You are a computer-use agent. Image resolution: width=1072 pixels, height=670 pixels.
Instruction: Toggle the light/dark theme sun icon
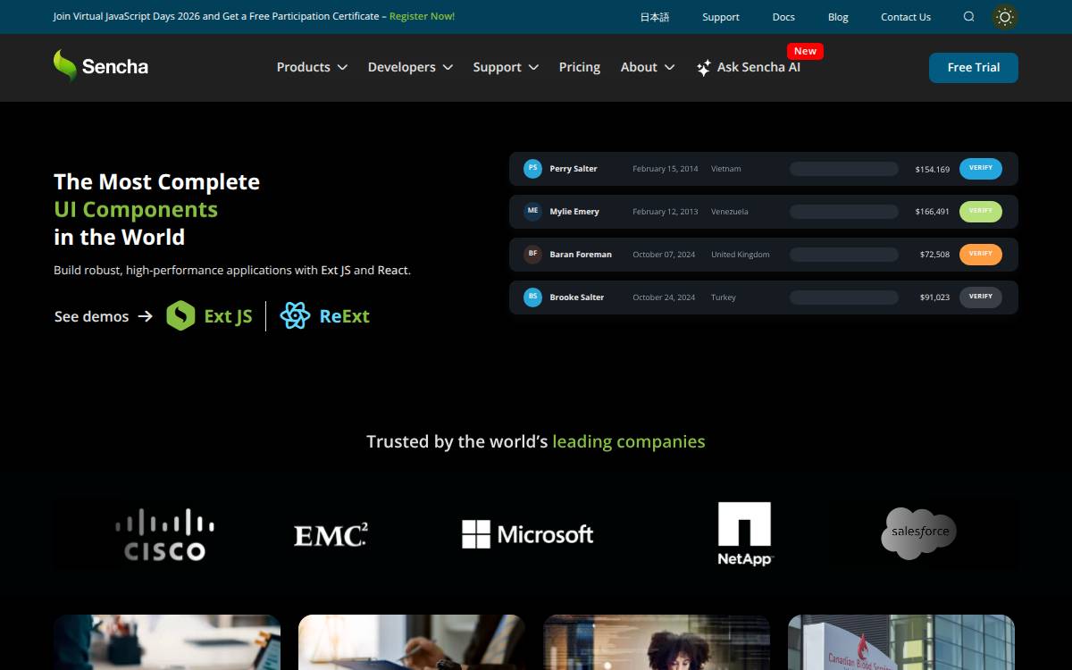[x=1005, y=16]
